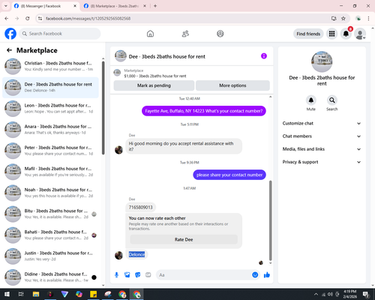Click Dee's listing thumbnail in right panel

point(322,61)
